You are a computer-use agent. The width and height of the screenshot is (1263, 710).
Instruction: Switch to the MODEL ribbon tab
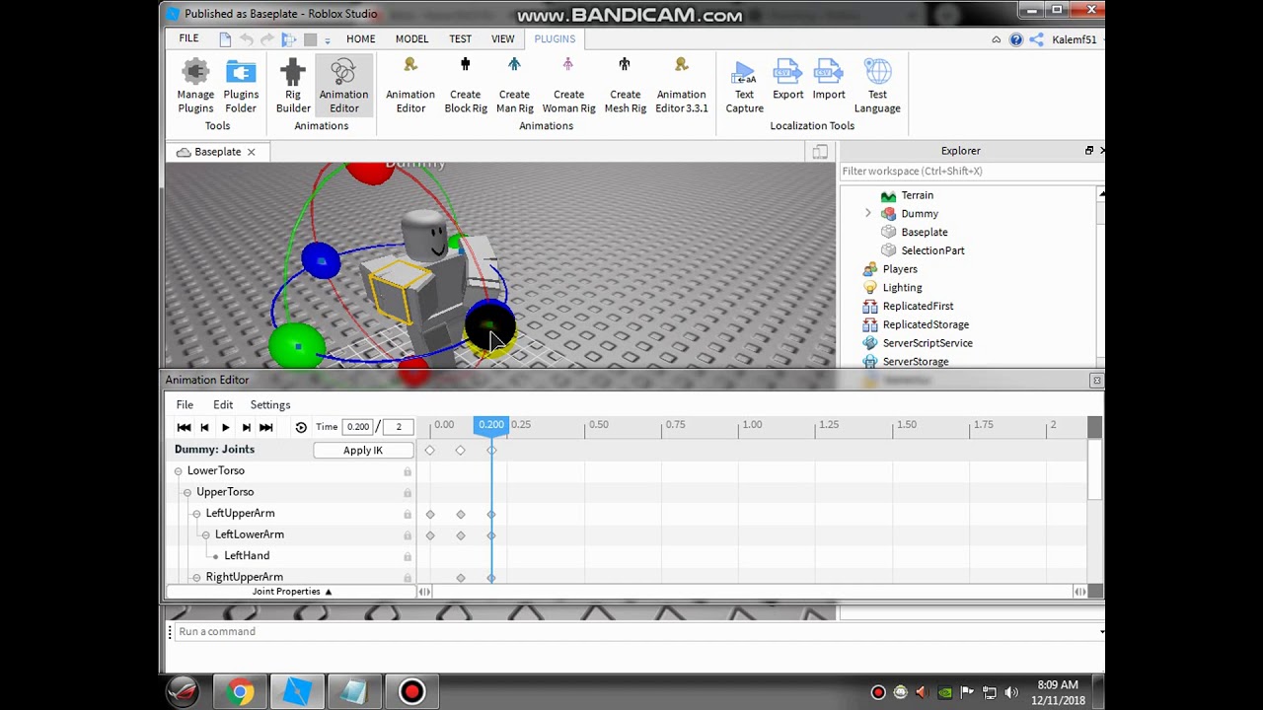(411, 38)
